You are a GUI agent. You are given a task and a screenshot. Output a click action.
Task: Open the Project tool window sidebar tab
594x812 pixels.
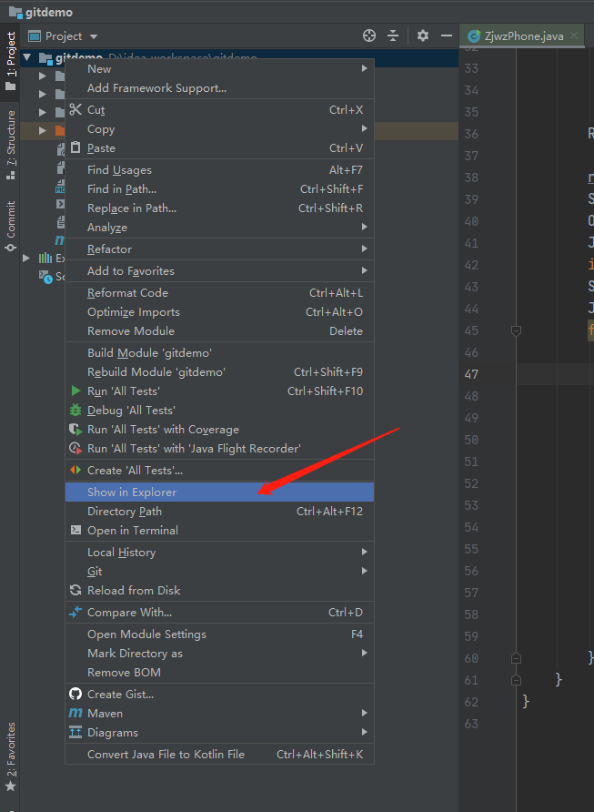click(x=10, y=61)
